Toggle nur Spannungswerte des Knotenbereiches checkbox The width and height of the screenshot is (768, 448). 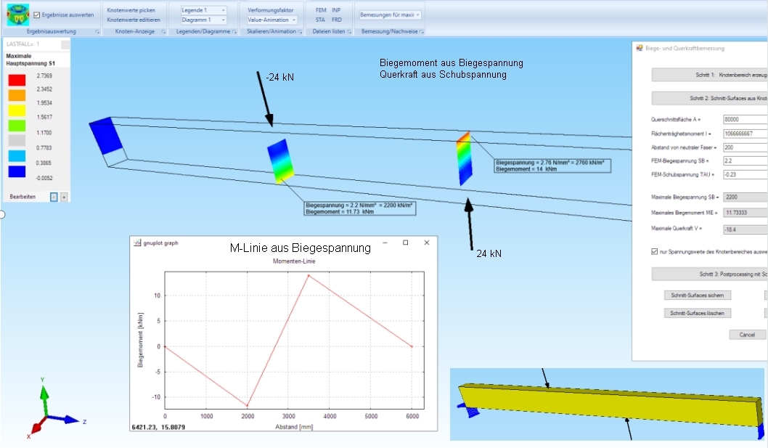pyautogui.click(x=655, y=252)
